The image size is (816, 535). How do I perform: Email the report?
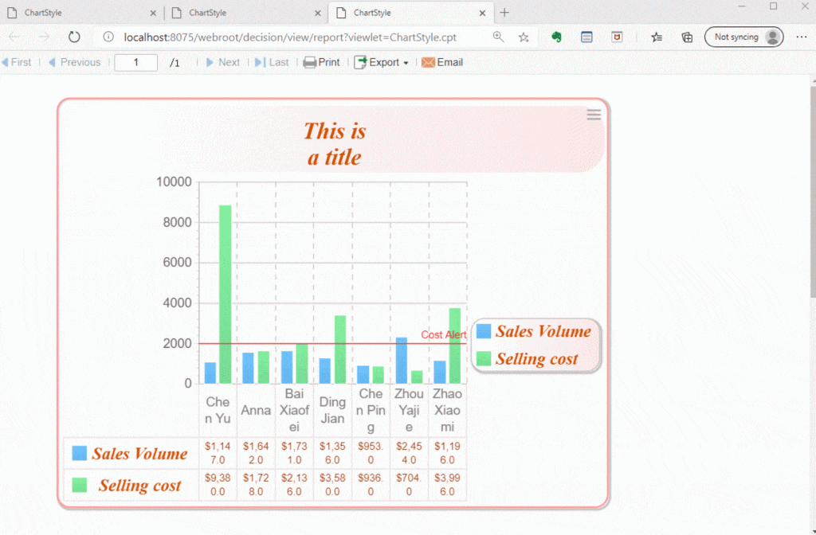click(x=441, y=62)
